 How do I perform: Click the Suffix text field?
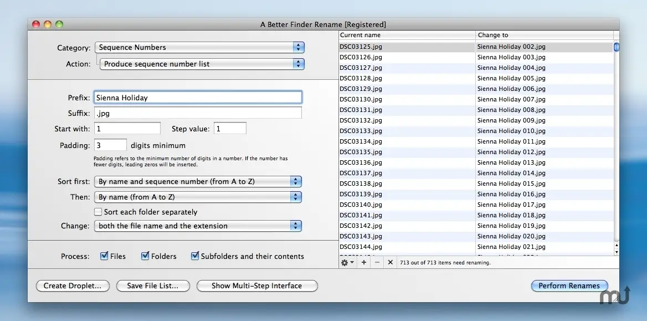(x=198, y=113)
